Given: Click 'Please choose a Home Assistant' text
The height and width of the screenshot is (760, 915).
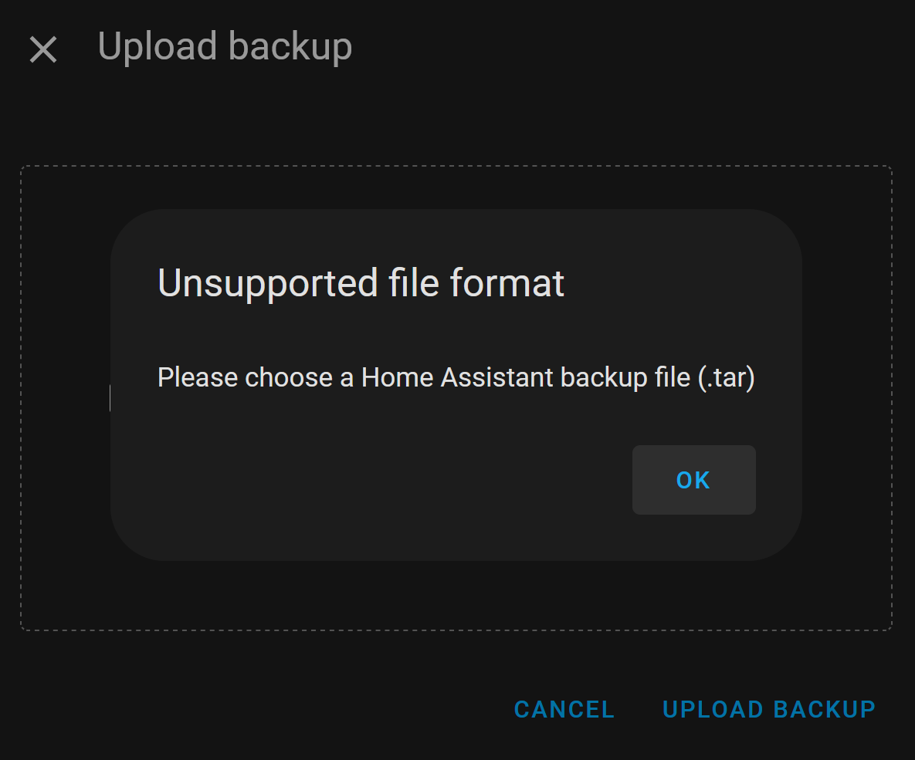Looking at the screenshot, I should pos(354,377).
